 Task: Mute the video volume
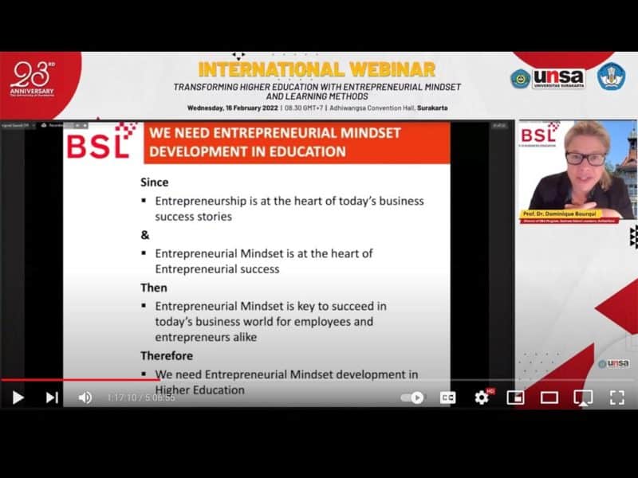tap(85, 398)
